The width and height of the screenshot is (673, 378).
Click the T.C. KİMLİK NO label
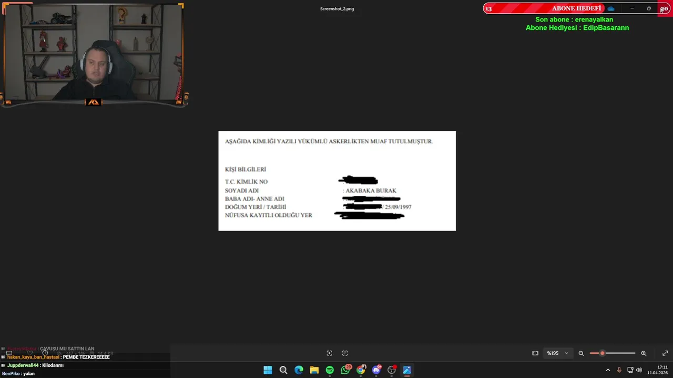pos(246,182)
